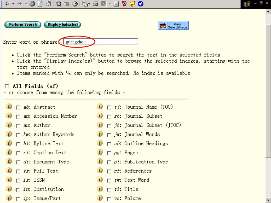Show info for the Publication Type field

click(100, 162)
